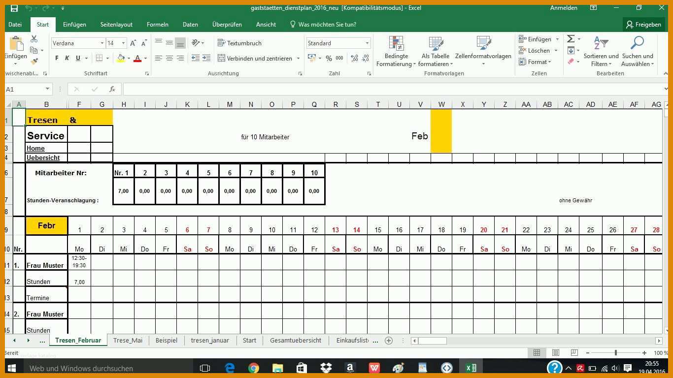The height and width of the screenshot is (378, 673).
Task: Toggle Underline formatting
Action: 78,58
